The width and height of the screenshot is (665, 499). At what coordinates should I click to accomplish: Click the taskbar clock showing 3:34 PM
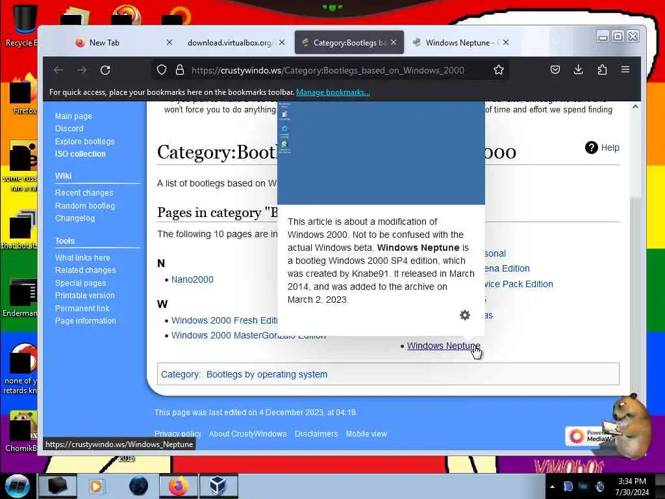coord(632,486)
